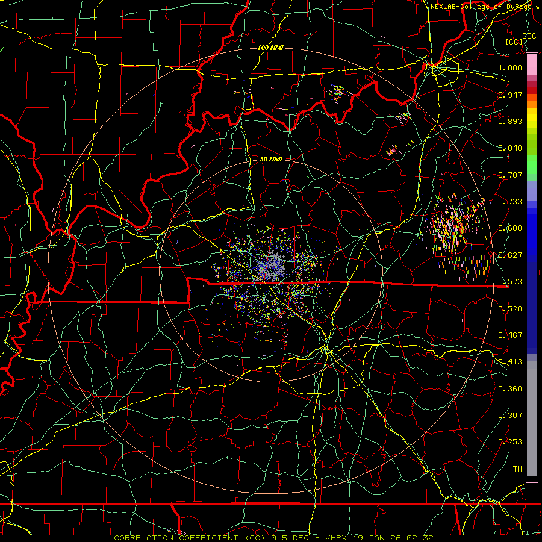Click the 19 JAN 26 02:32 timestamp
Viewport: 542px width, 542px height.
(x=393, y=538)
